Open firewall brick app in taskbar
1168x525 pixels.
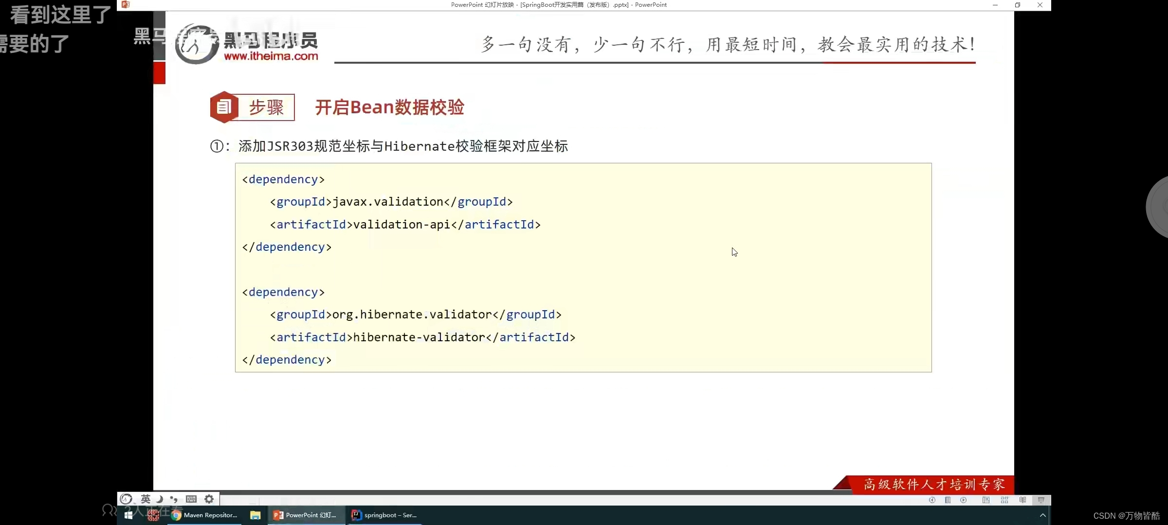tap(153, 515)
